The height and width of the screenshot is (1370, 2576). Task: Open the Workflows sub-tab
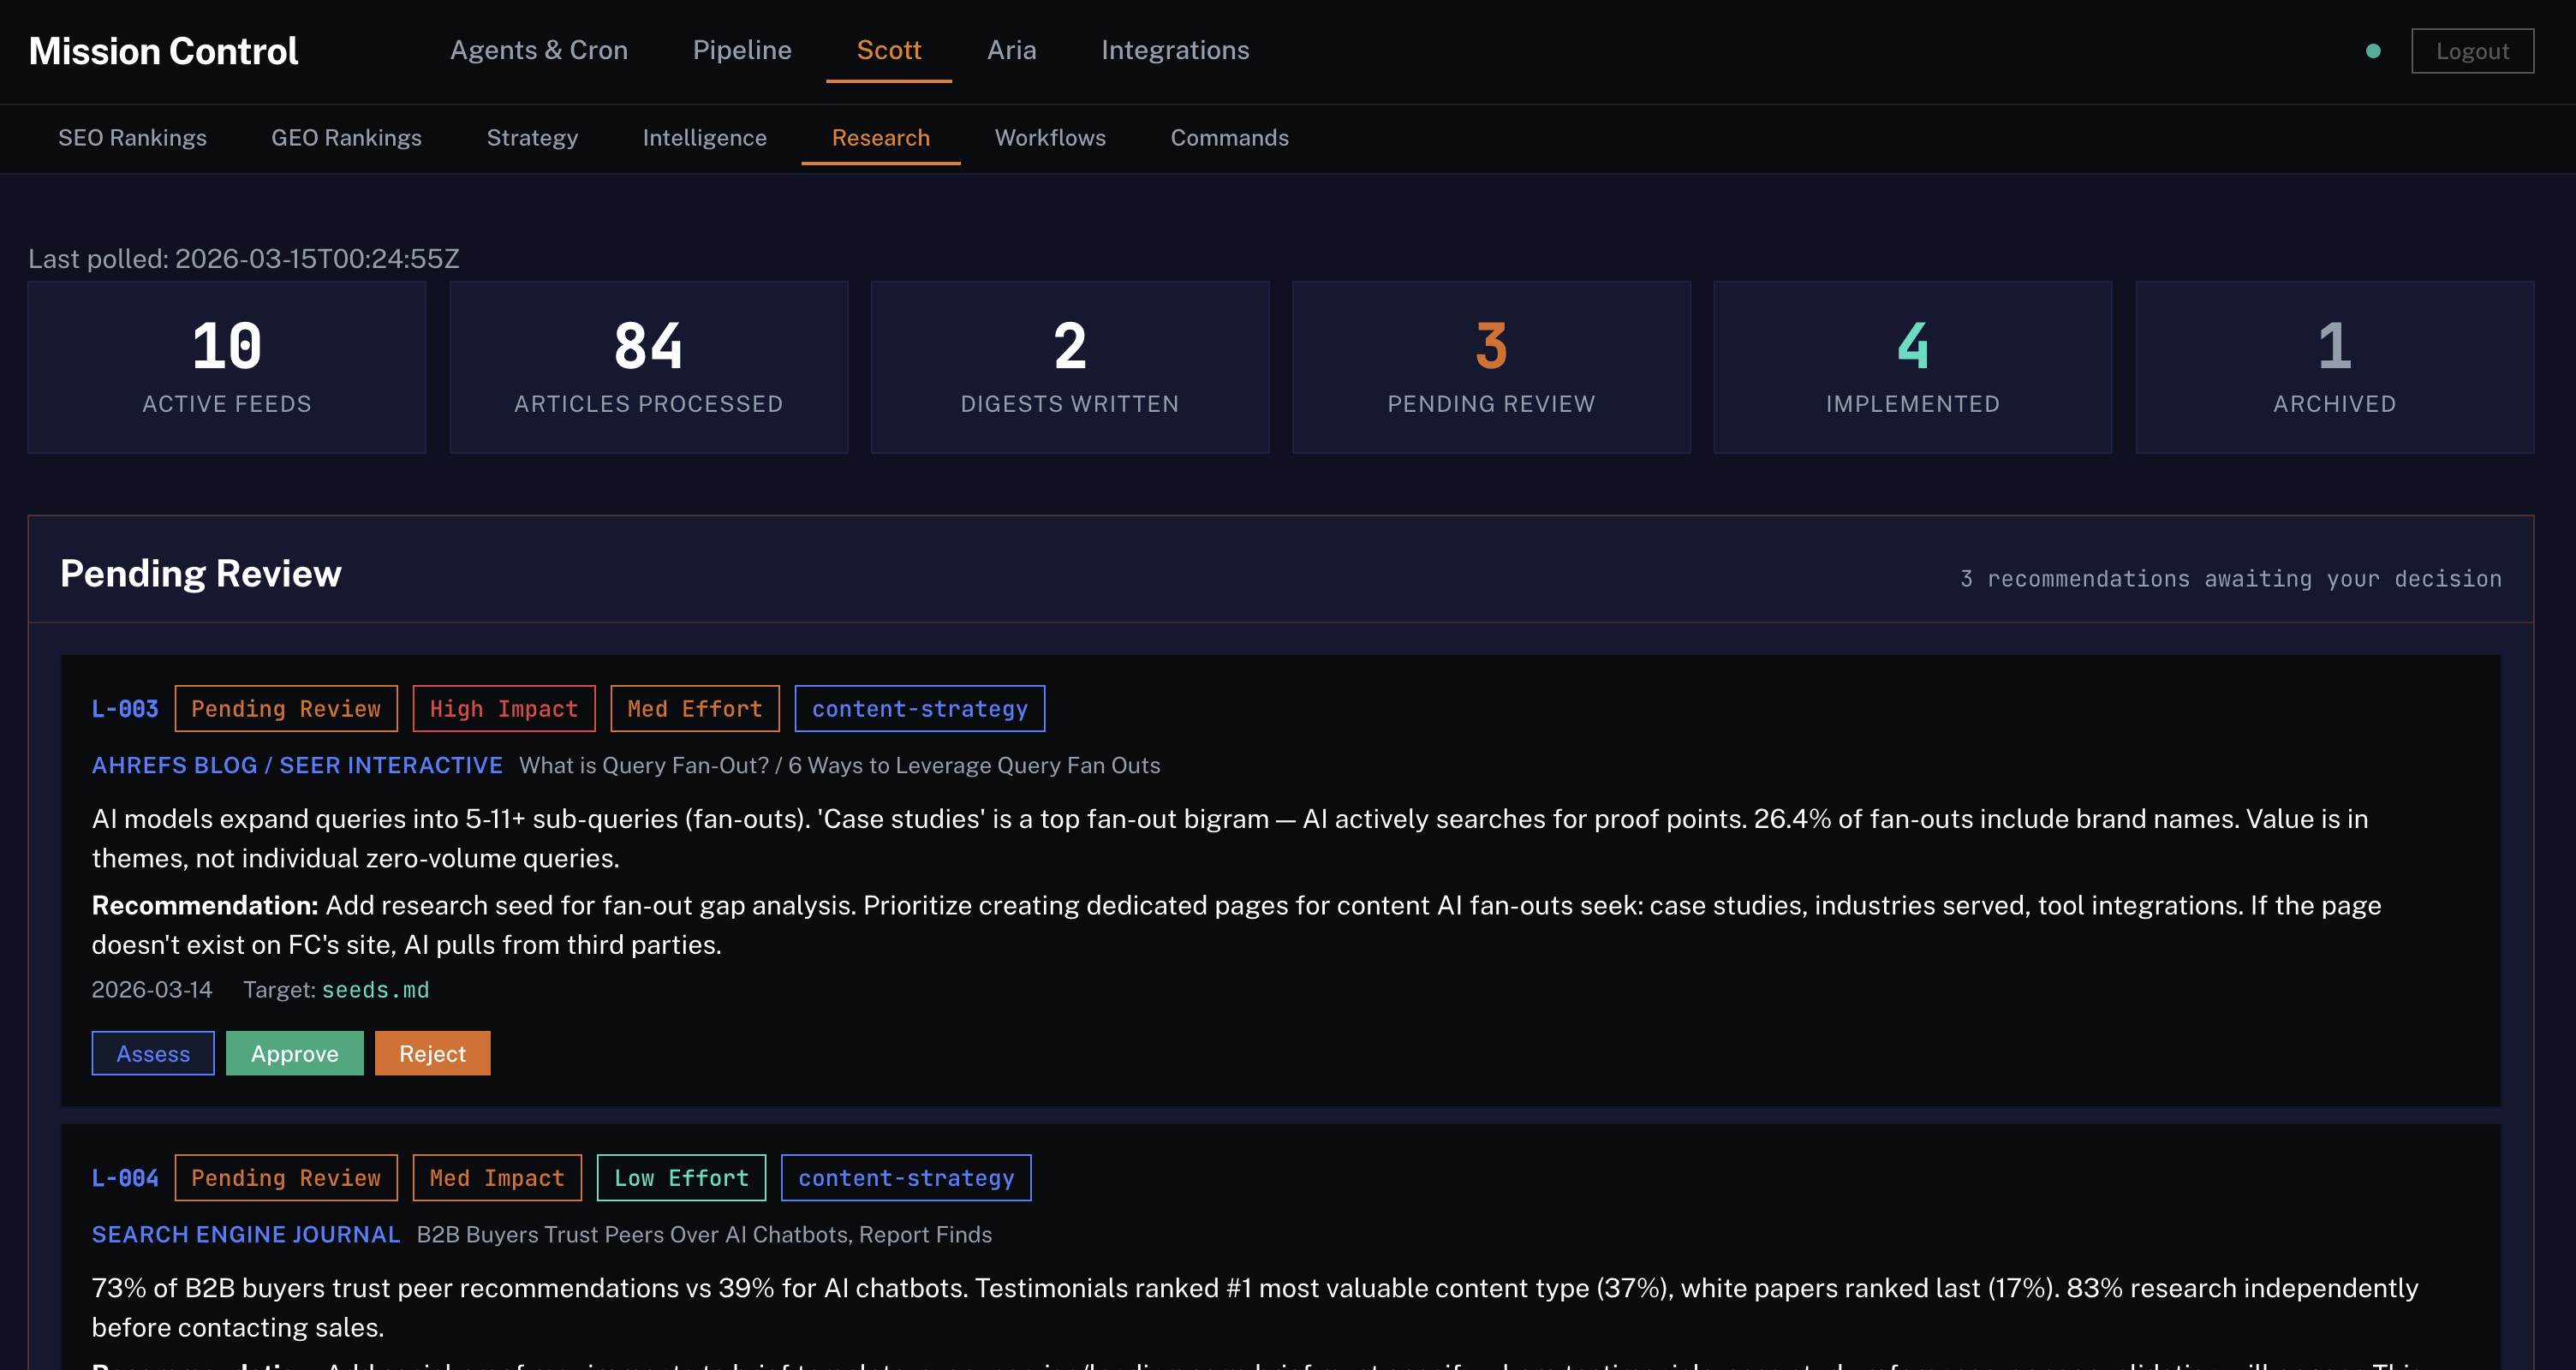[x=1050, y=138]
